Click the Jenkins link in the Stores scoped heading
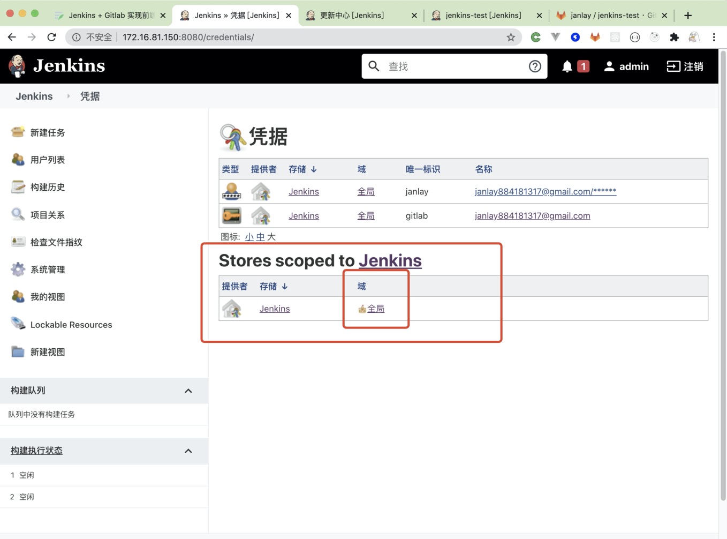The width and height of the screenshot is (727, 539). click(390, 260)
